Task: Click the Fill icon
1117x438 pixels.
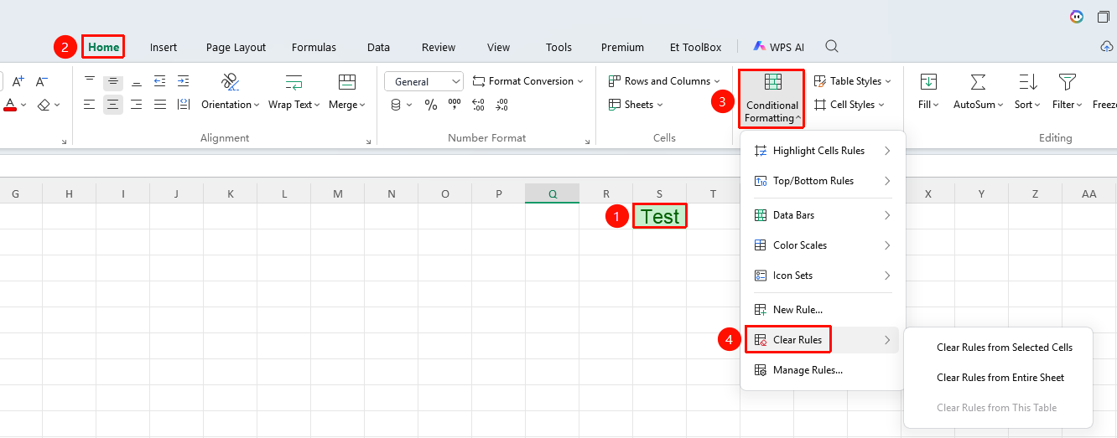Action: pyautogui.click(x=928, y=81)
